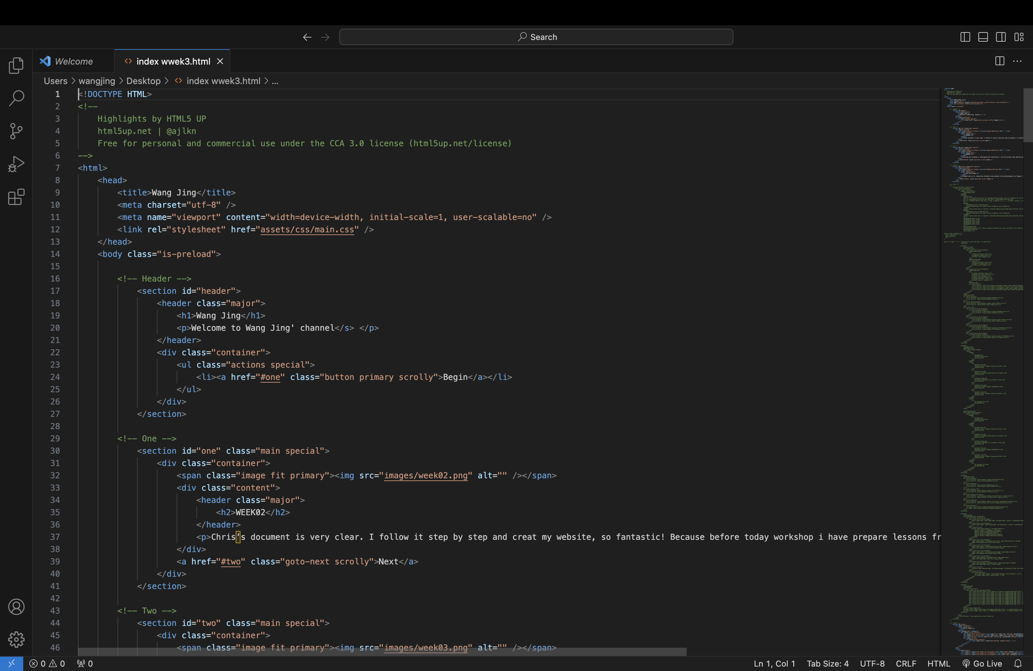
Task: Toggle Secondary Side Bar visibility
Action: click(1001, 37)
